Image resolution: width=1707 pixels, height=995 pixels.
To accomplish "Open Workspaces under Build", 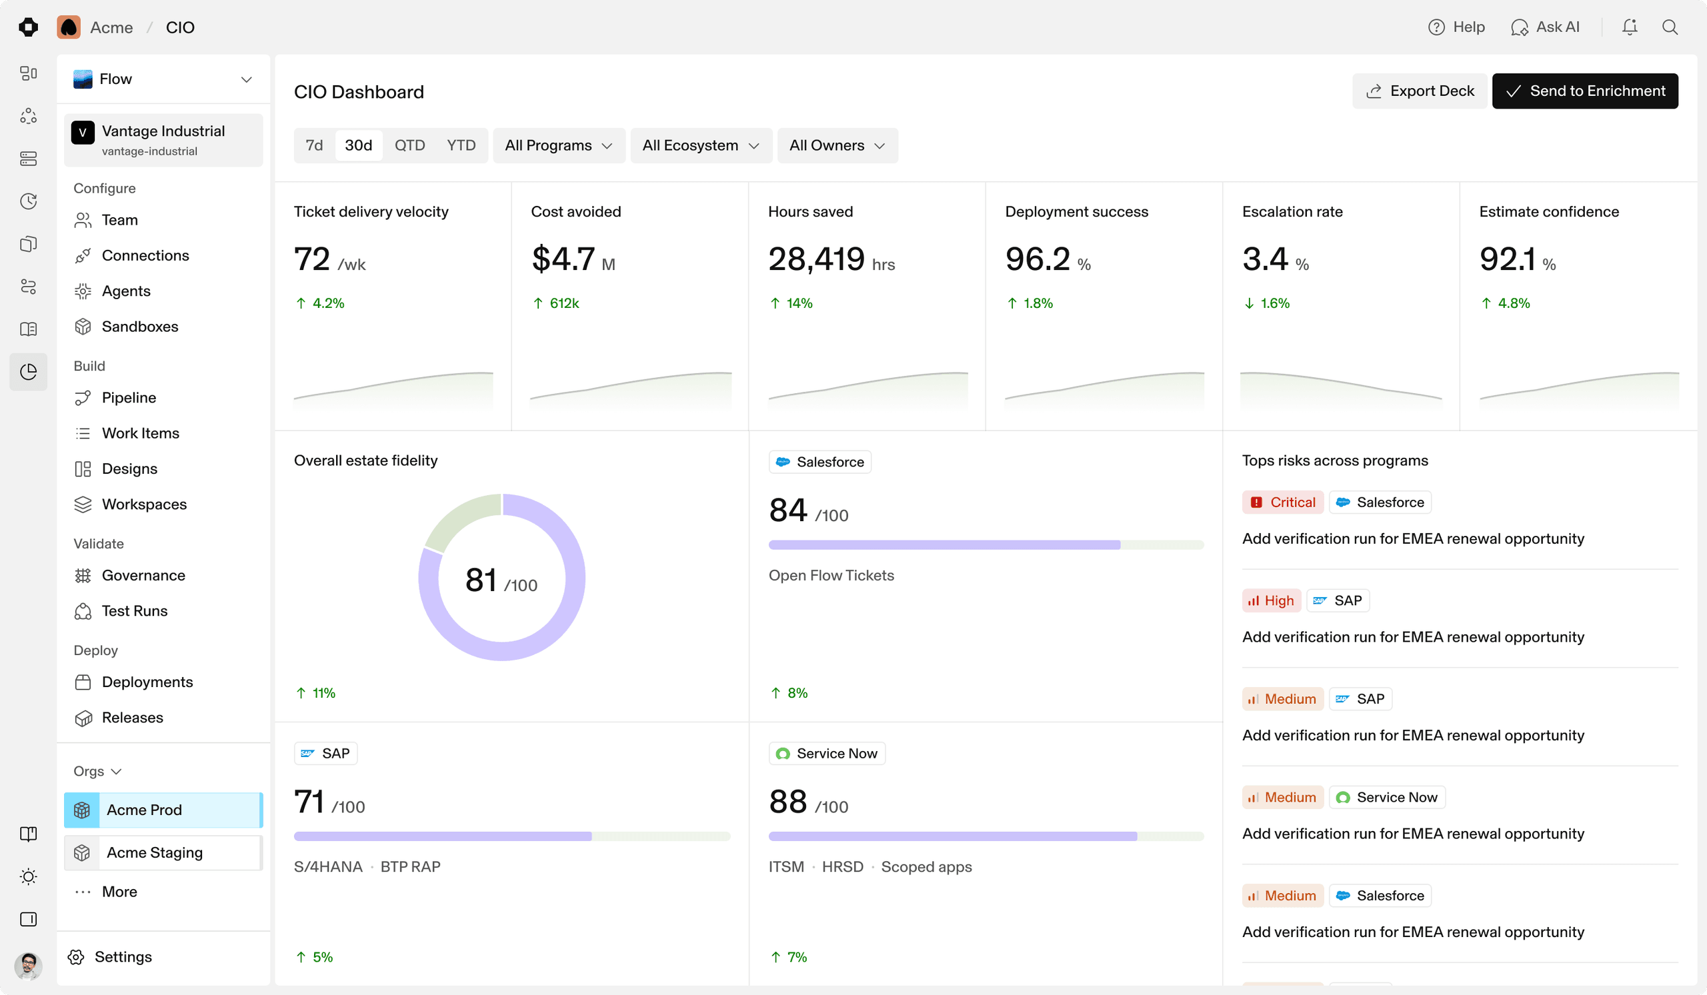I will (x=163, y=504).
